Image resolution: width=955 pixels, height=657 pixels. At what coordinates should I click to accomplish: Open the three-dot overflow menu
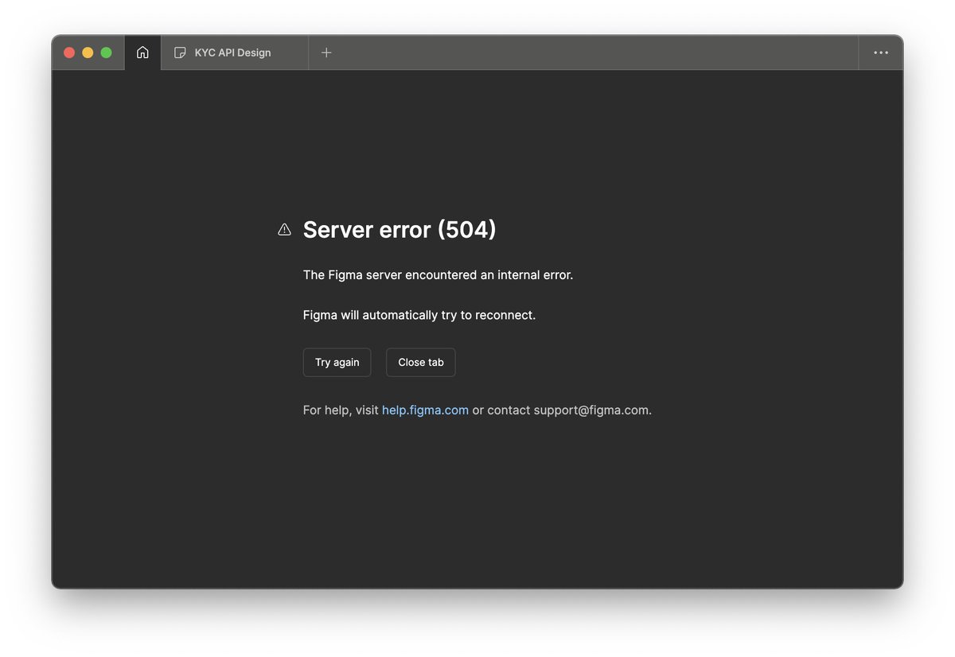[881, 52]
